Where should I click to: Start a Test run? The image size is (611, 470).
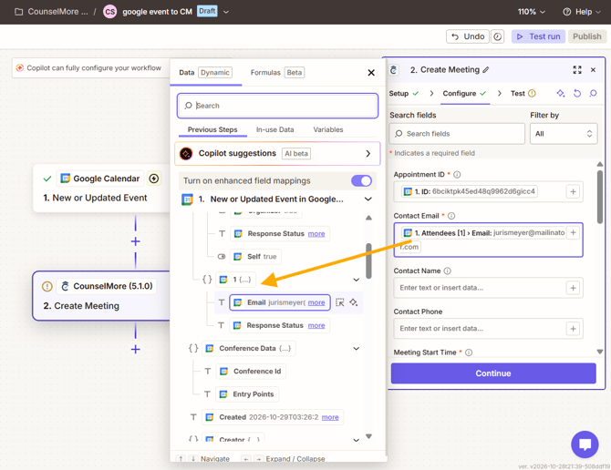pyautogui.click(x=538, y=36)
